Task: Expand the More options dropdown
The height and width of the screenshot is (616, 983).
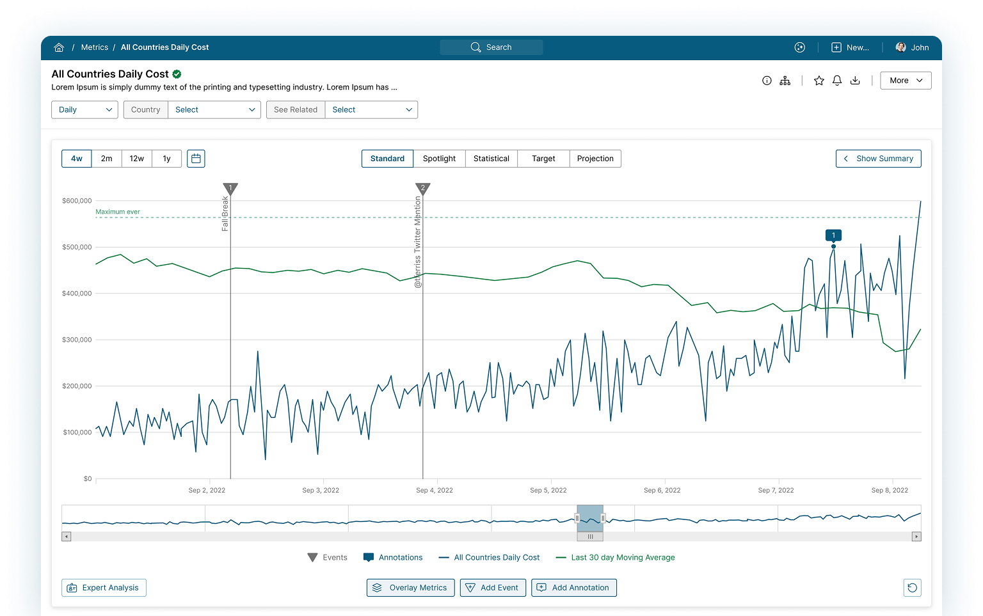Action: pos(906,80)
